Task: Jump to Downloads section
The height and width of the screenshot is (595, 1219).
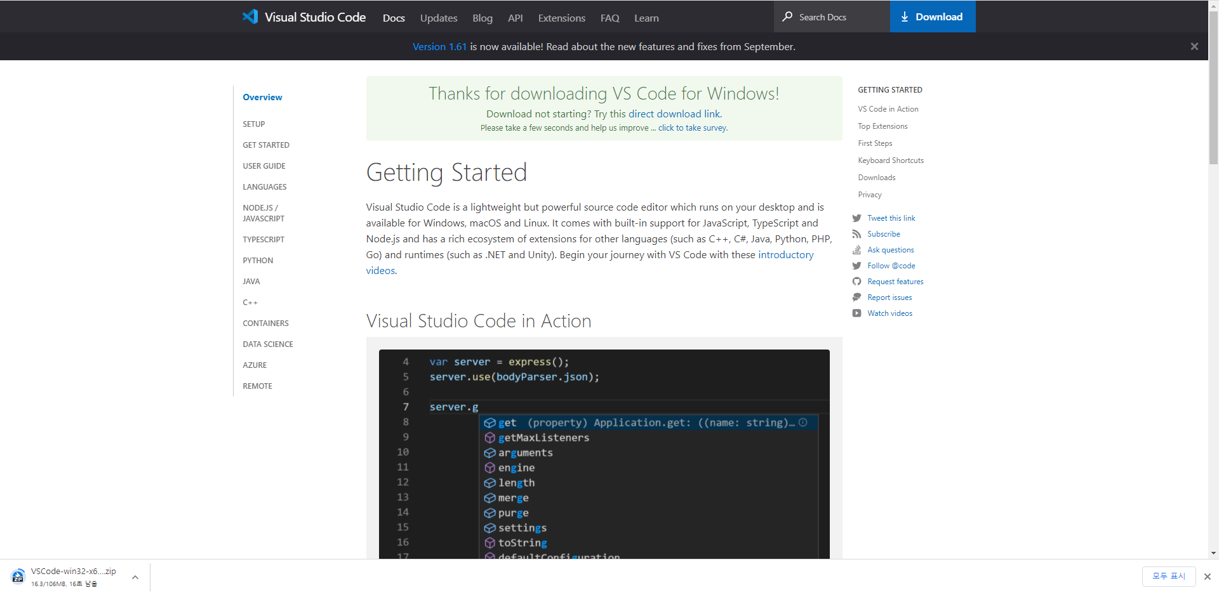Action: [x=877, y=178]
